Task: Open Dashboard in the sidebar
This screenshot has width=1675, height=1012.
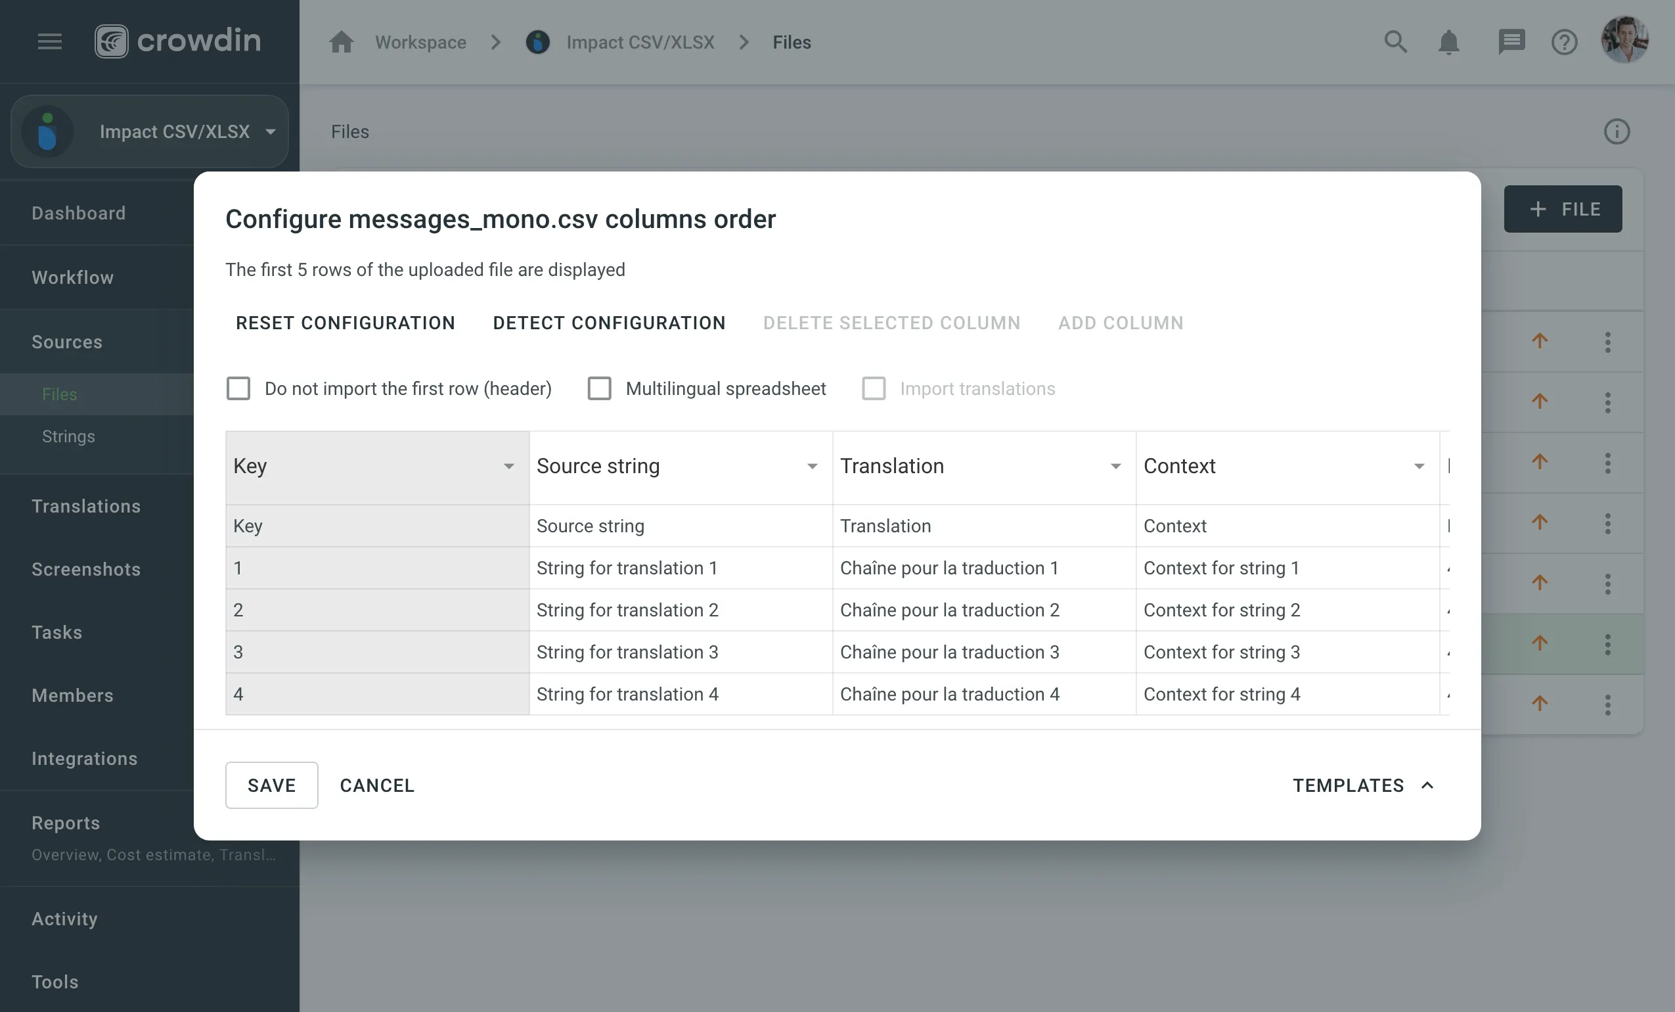Action: pyautogui.click(x=79, y=213)
